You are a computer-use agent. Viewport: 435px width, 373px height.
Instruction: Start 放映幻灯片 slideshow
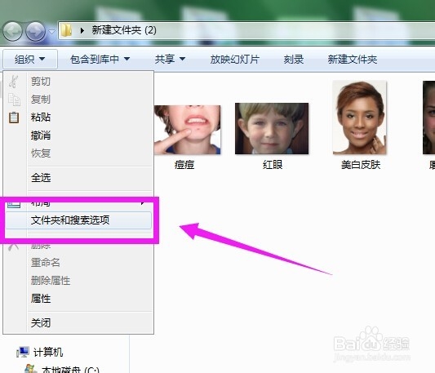[x=235, y=59]
